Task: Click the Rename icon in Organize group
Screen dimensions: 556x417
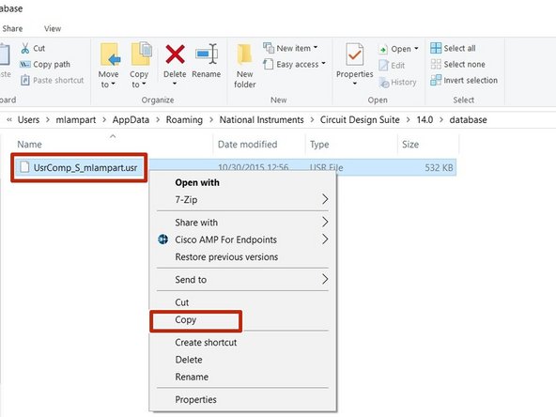Action: point(207,54)
